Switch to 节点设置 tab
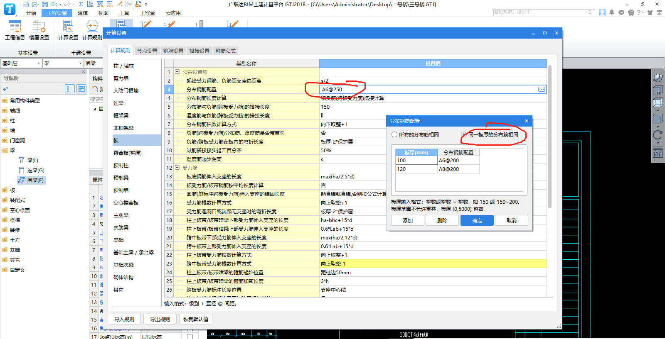665x339 pixels. [147, 51]
